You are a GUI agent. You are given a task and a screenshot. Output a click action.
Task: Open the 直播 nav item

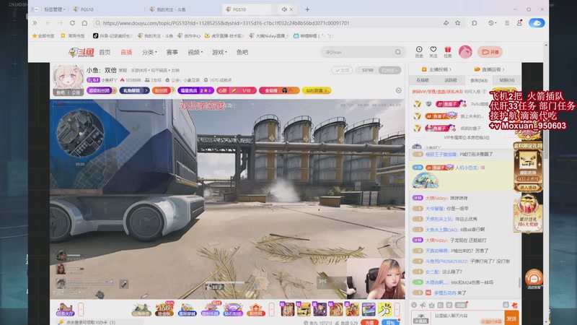pyautogui.click(x=126, y=52)
